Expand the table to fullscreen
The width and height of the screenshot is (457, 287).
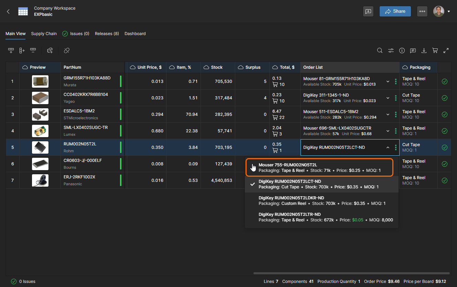(x=446, y=51)
